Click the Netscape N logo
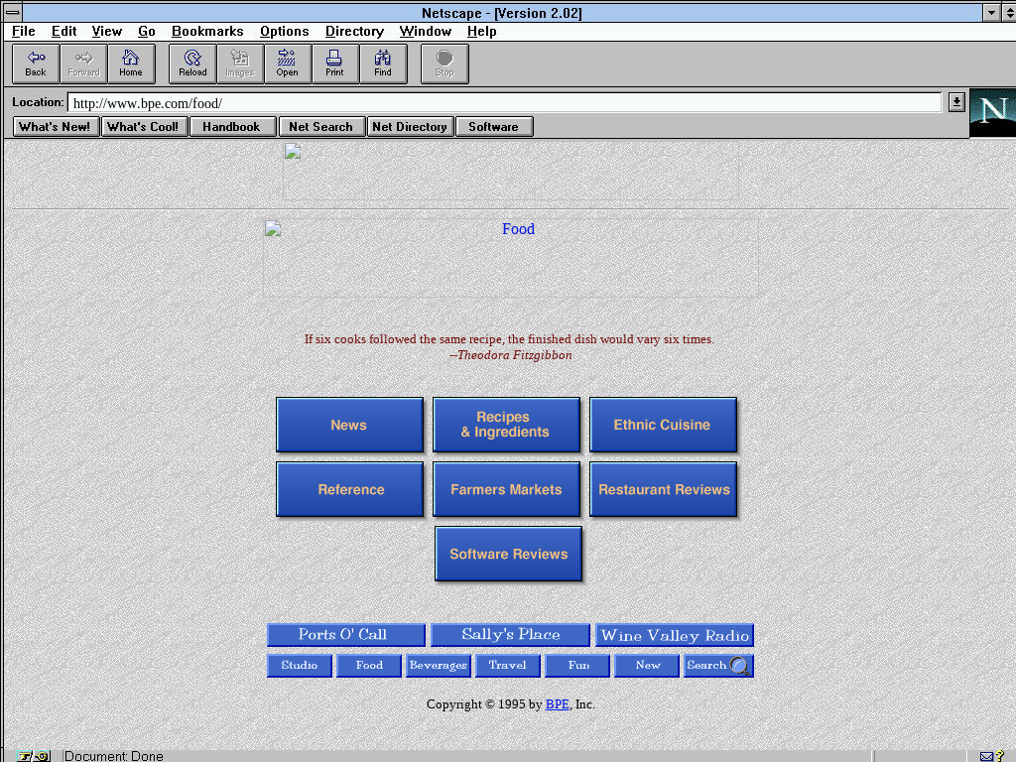 pyautogui.click(x=992, y=112)
